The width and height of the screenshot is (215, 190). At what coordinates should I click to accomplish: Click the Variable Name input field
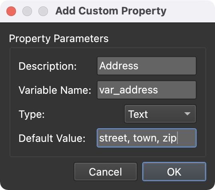(147, 90)
